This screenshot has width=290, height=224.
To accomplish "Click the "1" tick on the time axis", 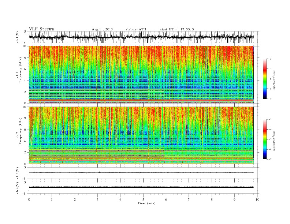I will tap(52, 199).
